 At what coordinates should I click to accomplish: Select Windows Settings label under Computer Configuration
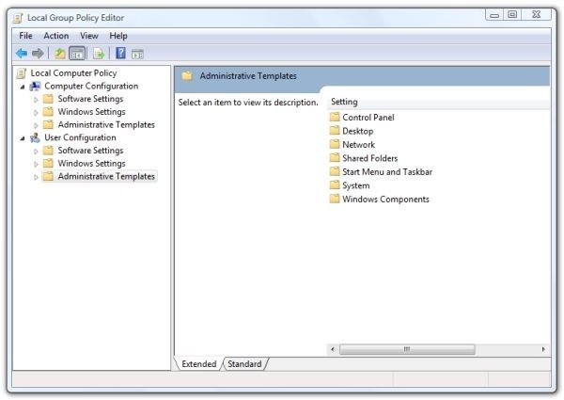click(91, 112)
